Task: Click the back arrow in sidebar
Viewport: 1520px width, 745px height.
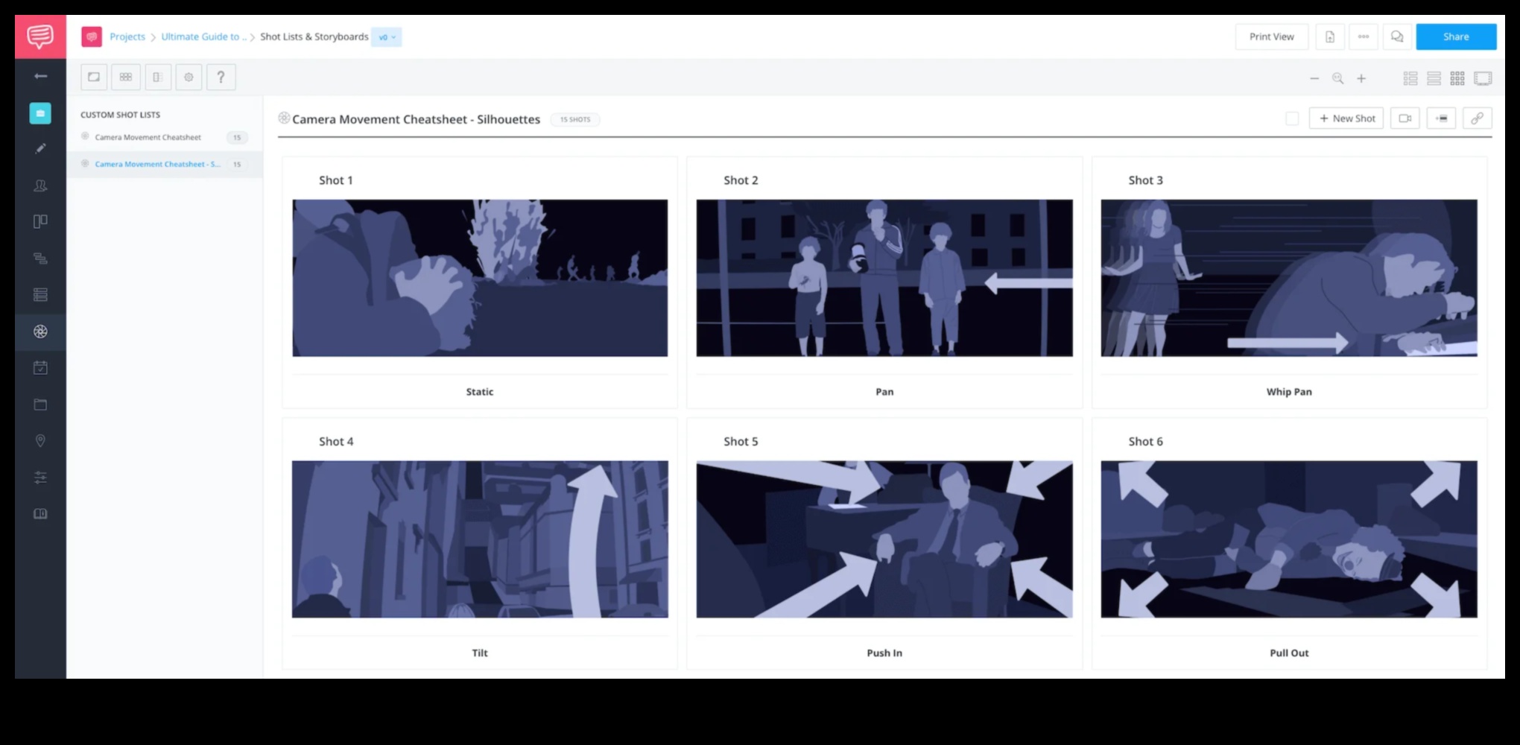Action: pyautogui.click(x=40, y=76)
